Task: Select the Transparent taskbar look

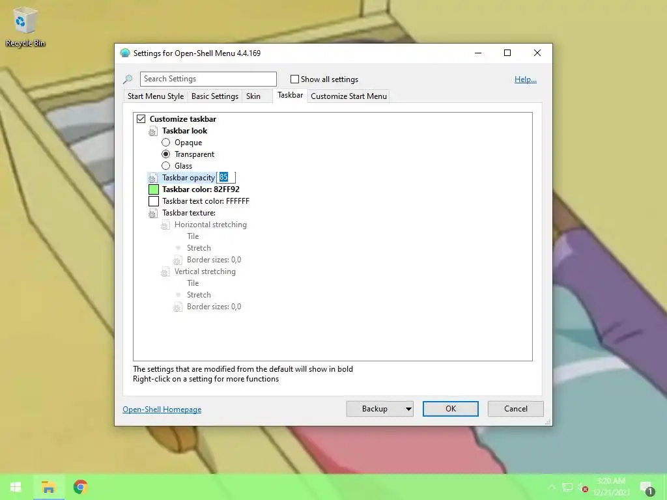Action: pos(166,154)
